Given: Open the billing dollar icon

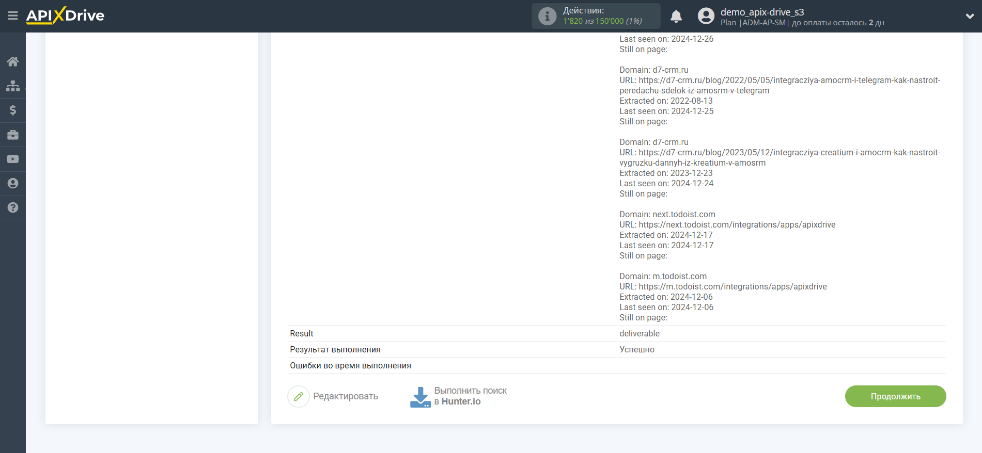Looking at the screenshot, I should point(13,110).
